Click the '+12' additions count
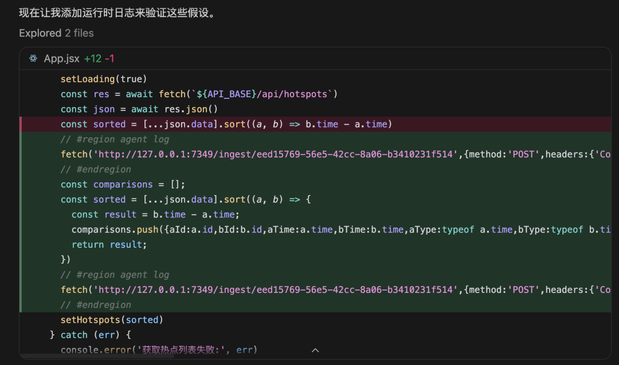 (x=93, y=59)
